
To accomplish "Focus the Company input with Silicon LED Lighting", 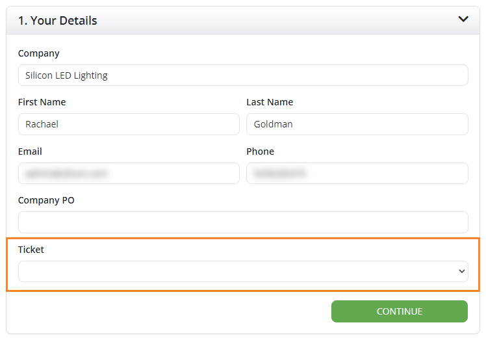I will 243,75.
